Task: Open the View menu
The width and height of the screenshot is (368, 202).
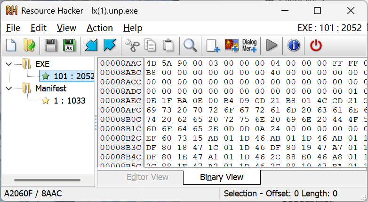Action: (x=66, y=28)
